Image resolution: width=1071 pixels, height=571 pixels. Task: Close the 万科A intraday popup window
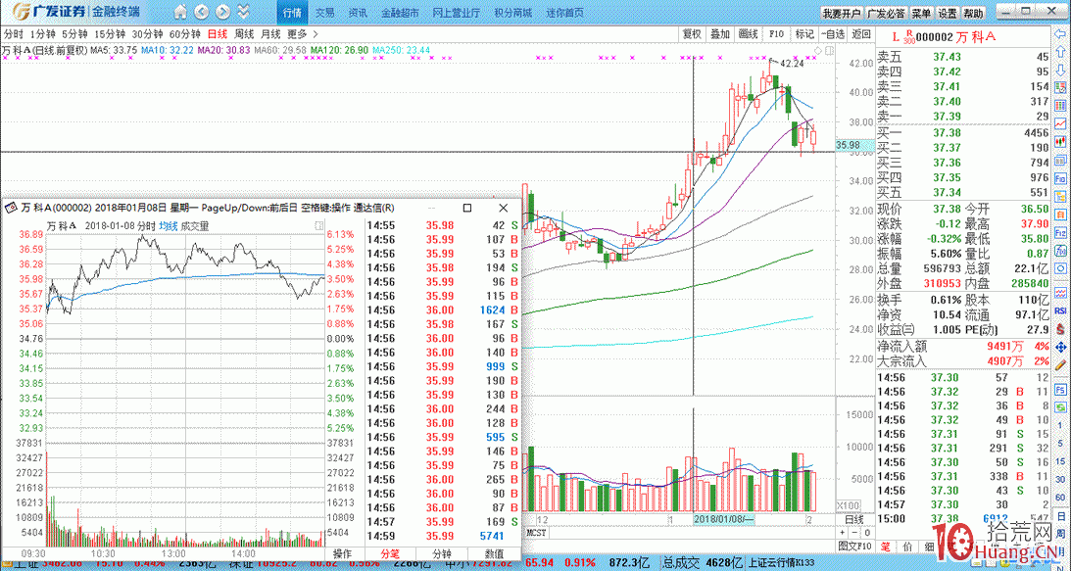[x=504, y=208]
